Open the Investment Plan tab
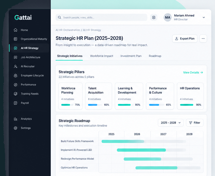215x176 pixels. (131, 56)
